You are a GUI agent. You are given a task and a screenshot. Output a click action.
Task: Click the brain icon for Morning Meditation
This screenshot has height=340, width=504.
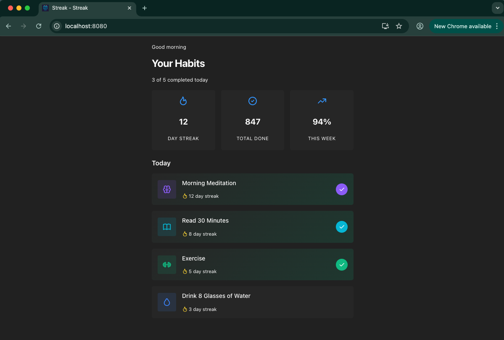(166, 189)
